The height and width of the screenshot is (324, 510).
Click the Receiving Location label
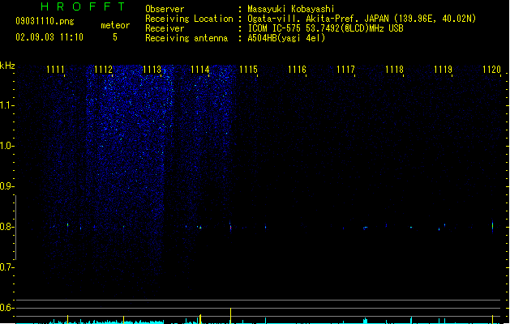click(189, 19)
